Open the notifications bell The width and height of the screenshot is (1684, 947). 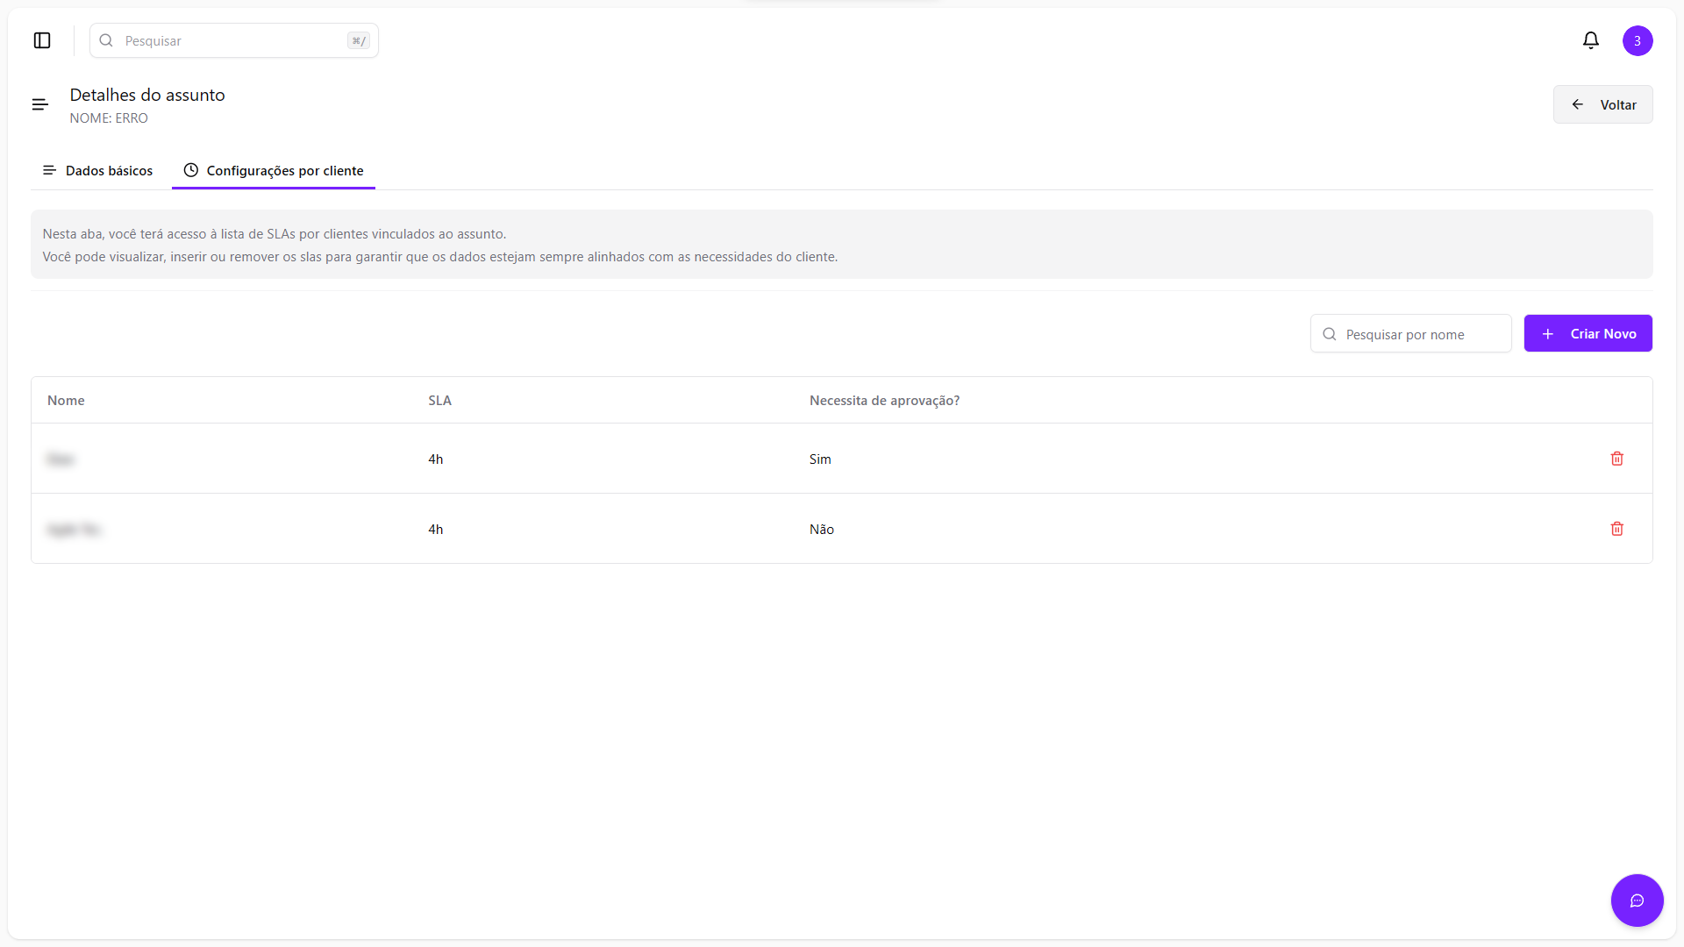pyautogui.click(x=1590, y=40)
